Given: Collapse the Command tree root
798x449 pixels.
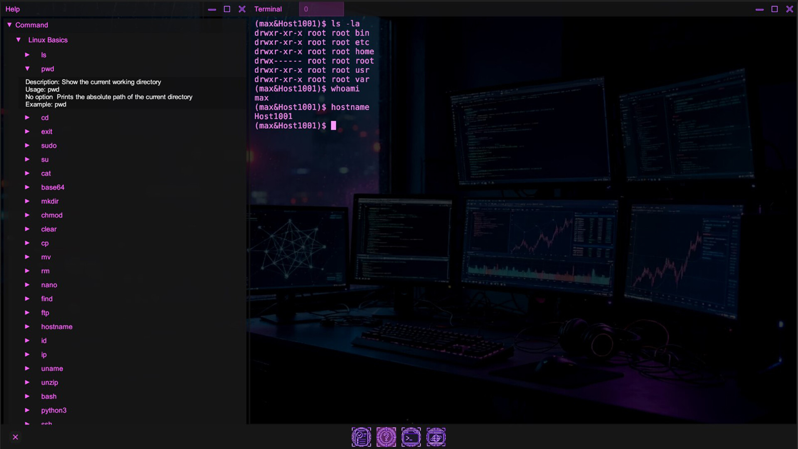Looking at the screenshot, I should click(x=9, y=25).
